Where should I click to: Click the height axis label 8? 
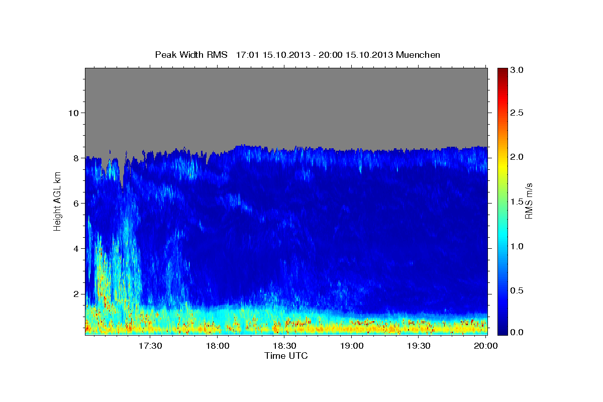[x=76, y=158]
